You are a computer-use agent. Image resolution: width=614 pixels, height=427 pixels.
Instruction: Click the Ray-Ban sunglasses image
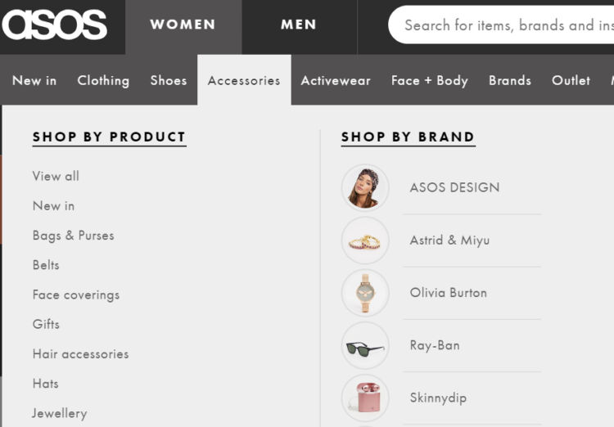[x=365, y=345]
